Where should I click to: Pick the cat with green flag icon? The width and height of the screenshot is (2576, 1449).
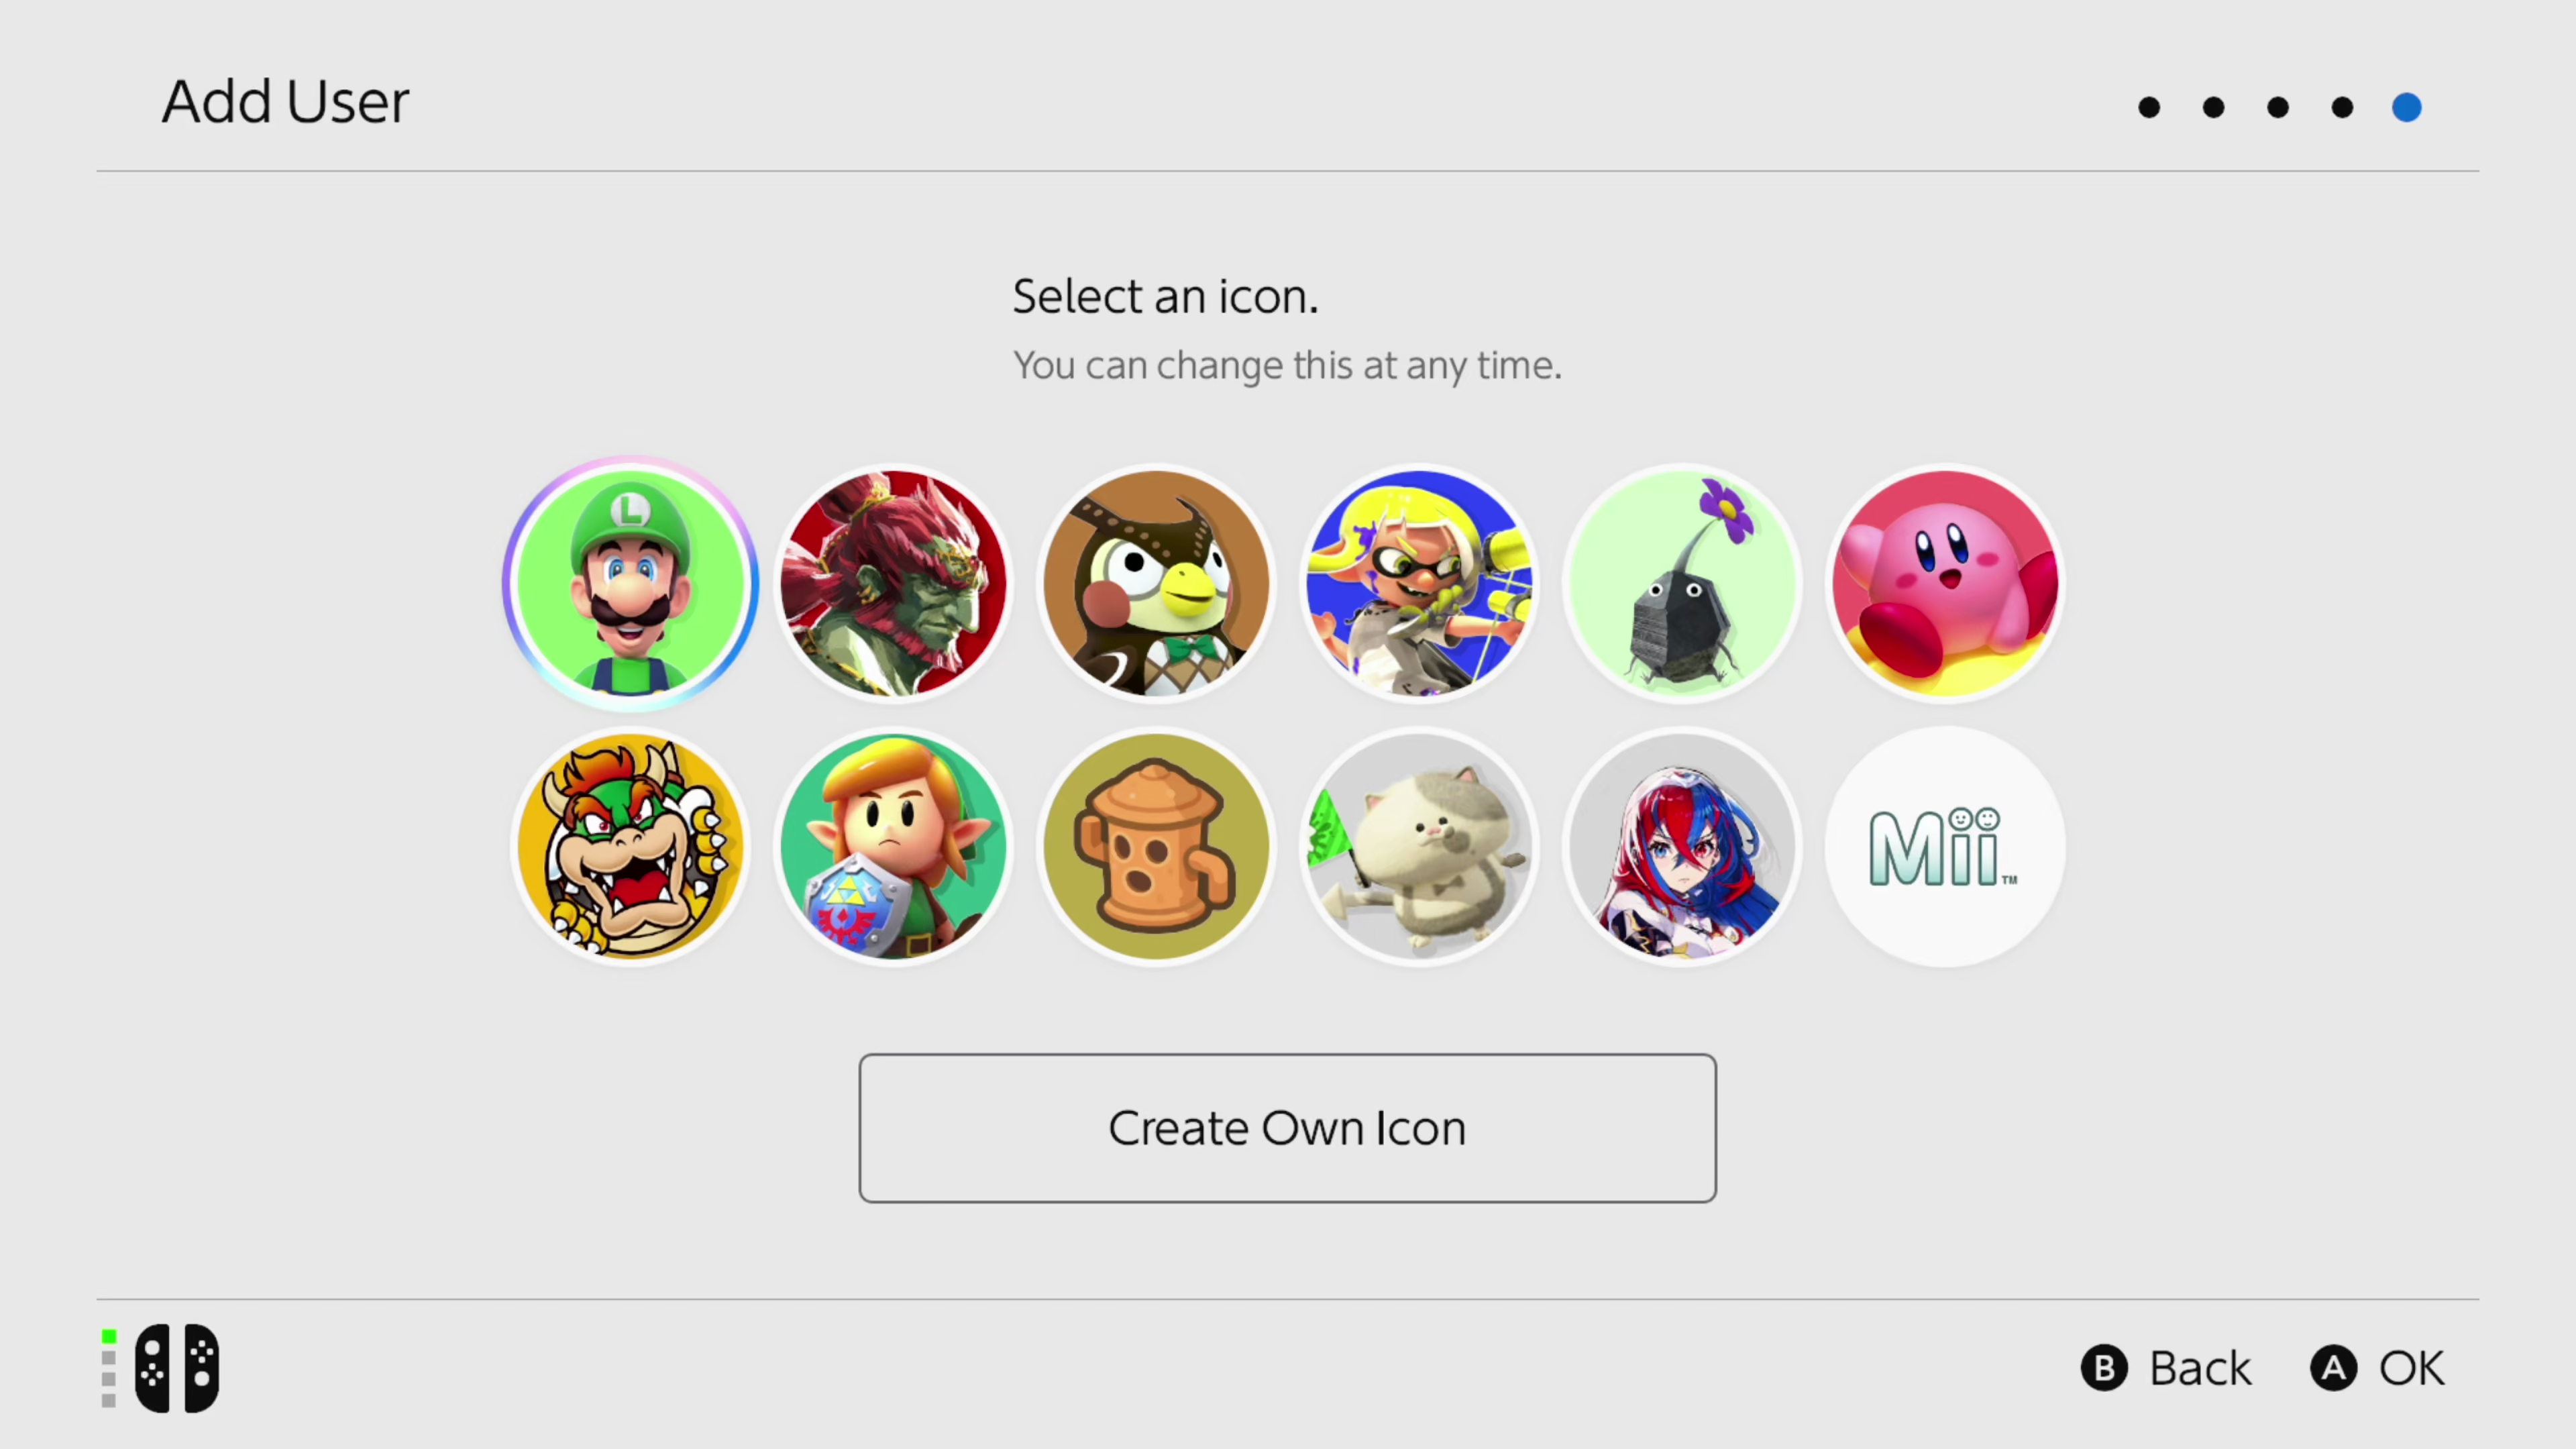[1419, 846]
